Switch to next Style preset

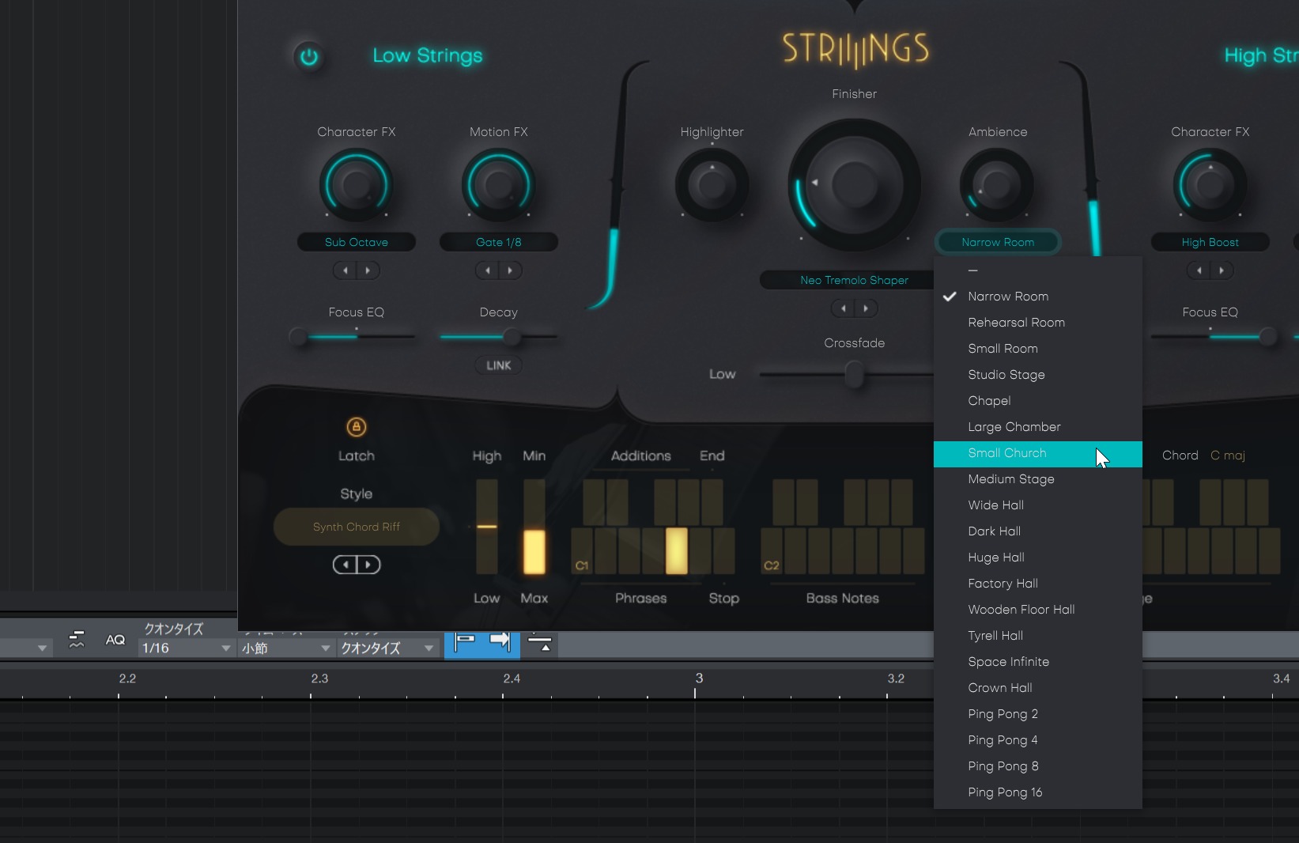pyautogui.click(x=368, y=565)
